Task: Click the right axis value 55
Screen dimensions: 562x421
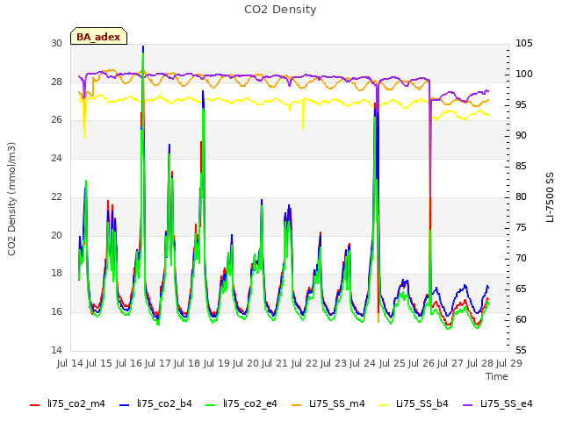Action: tap(521, 350)
